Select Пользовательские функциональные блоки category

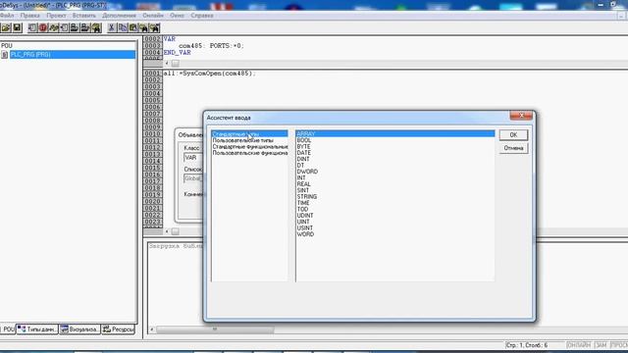click(249, 153)
